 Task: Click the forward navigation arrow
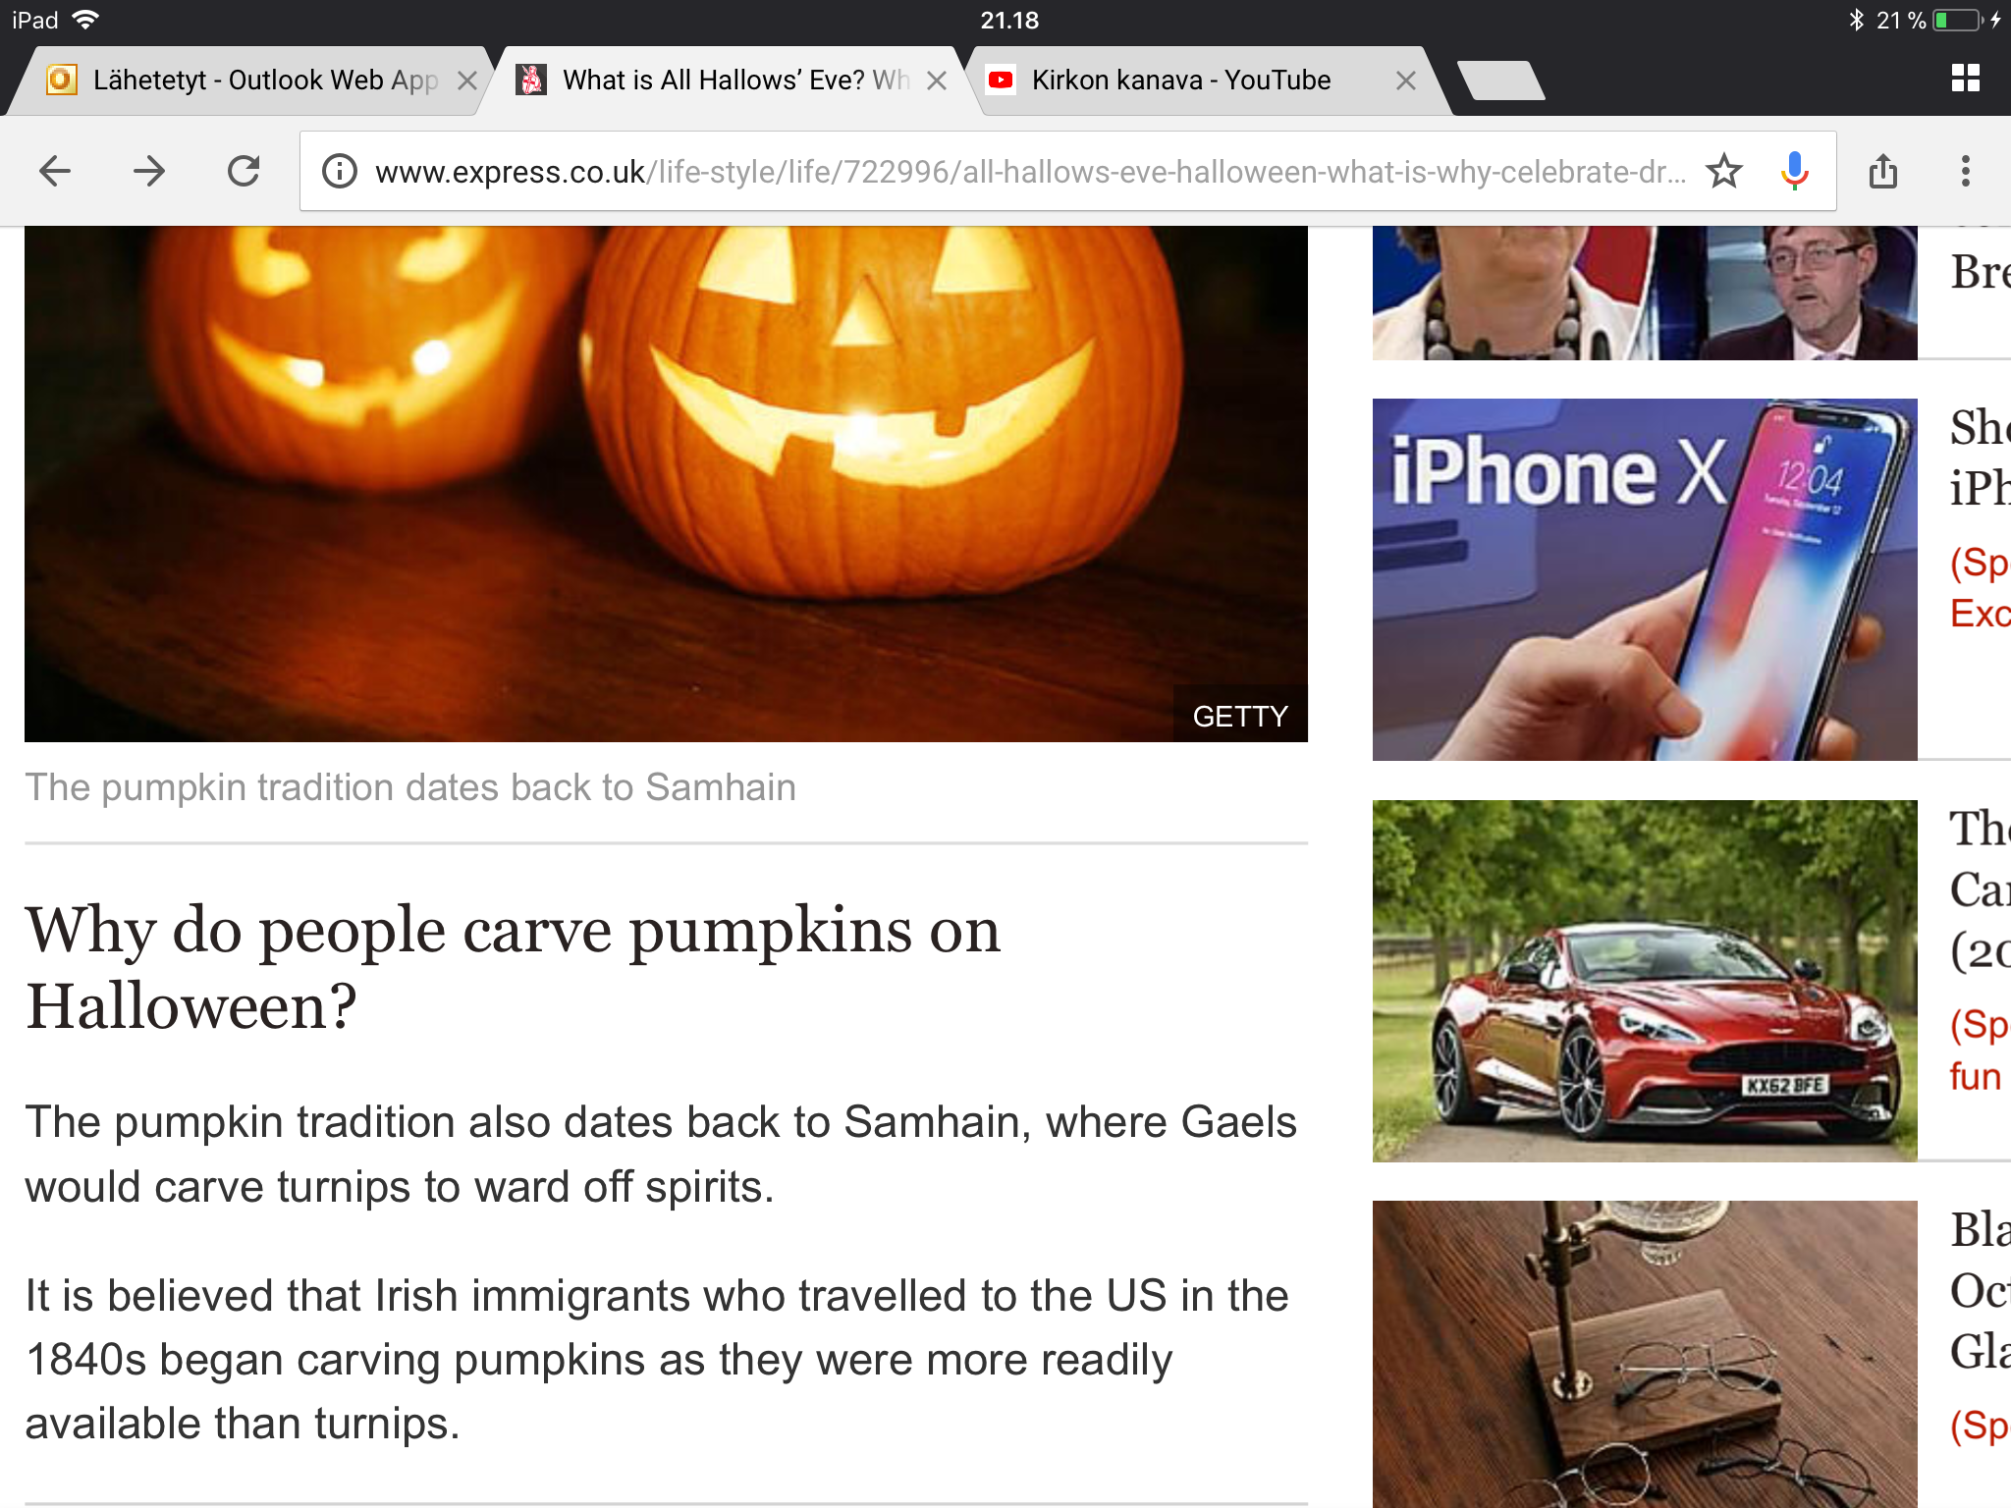[149, 172]
